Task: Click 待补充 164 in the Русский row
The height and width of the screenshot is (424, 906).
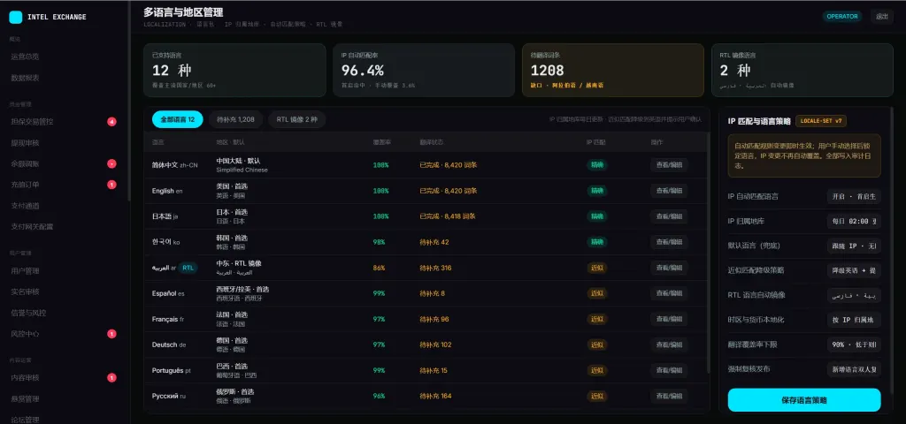Action: coord(435,396)
